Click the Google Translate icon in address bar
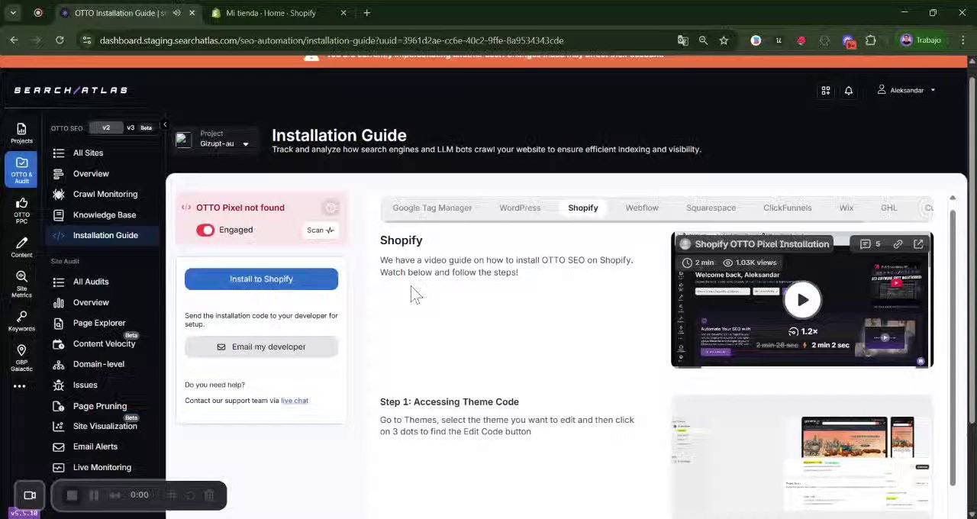977x519 pixels. click(682, 40)
